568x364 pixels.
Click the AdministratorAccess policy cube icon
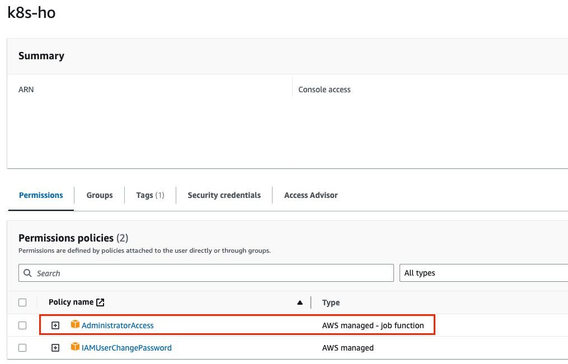[75, 324]
